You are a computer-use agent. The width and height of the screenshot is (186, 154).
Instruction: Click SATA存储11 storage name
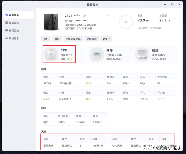[66, 83]
